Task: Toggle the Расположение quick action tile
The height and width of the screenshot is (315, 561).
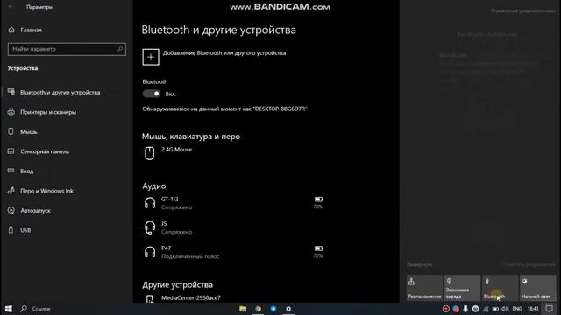Action: [x=424, y=288]
